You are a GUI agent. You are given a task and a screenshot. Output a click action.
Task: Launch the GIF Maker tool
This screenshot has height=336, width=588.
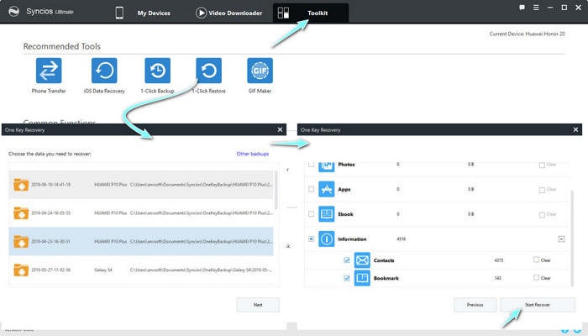260,71
